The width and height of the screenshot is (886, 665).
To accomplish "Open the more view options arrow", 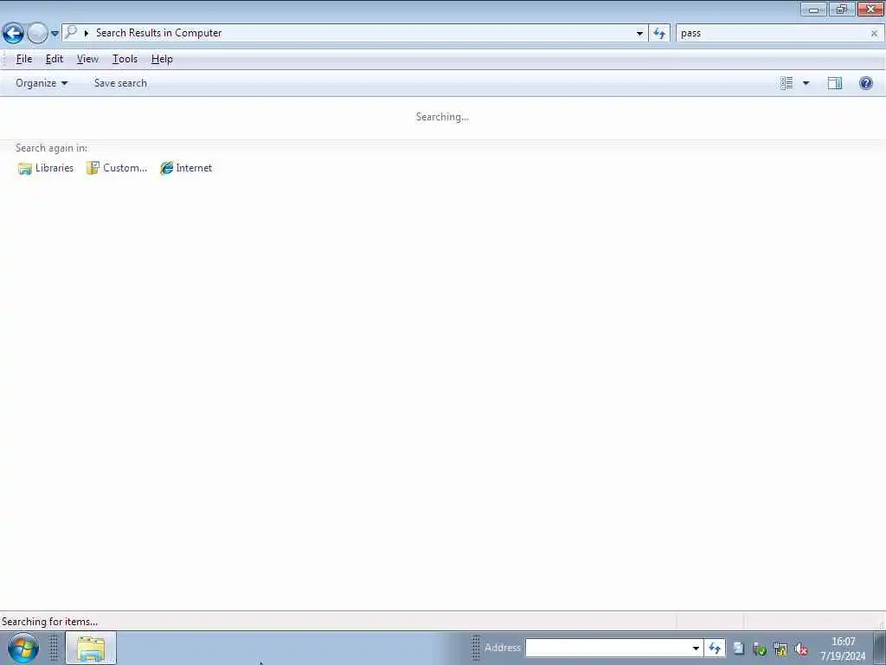I will click(806, 83).
